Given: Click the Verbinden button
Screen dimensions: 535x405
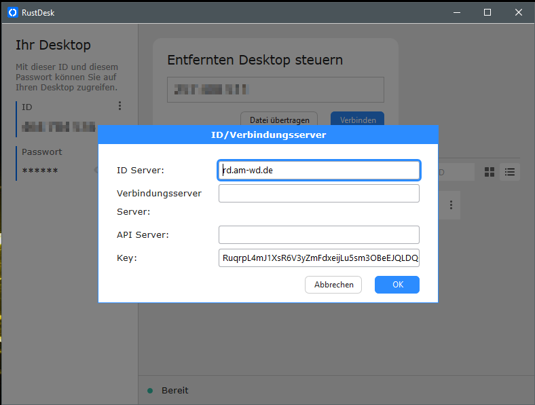Looking at the screenshot, I should coord(357,120).
